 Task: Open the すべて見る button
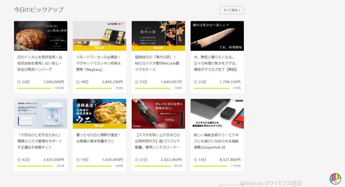(231, 10)
